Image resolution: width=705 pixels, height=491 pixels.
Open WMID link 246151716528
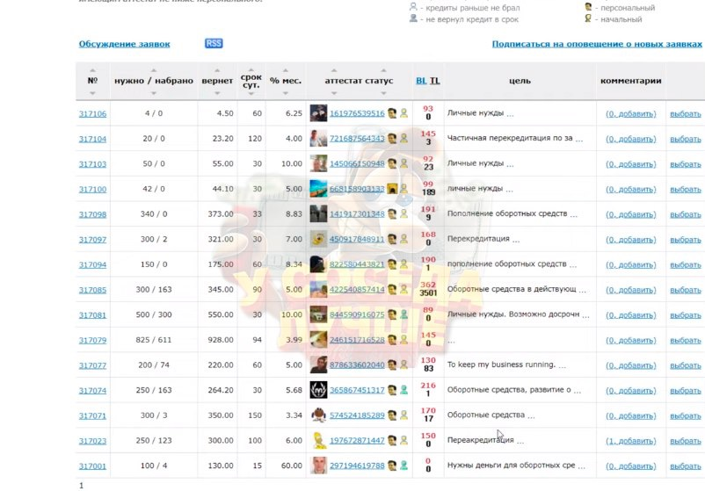point(357,340)
